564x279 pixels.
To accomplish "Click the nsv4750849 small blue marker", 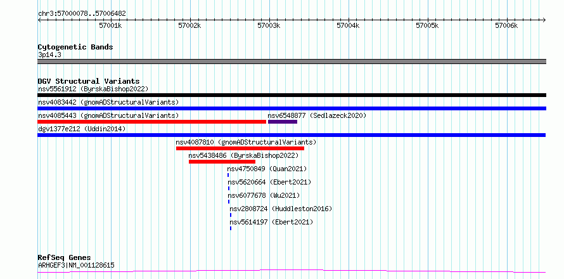I will click(228, 175).
